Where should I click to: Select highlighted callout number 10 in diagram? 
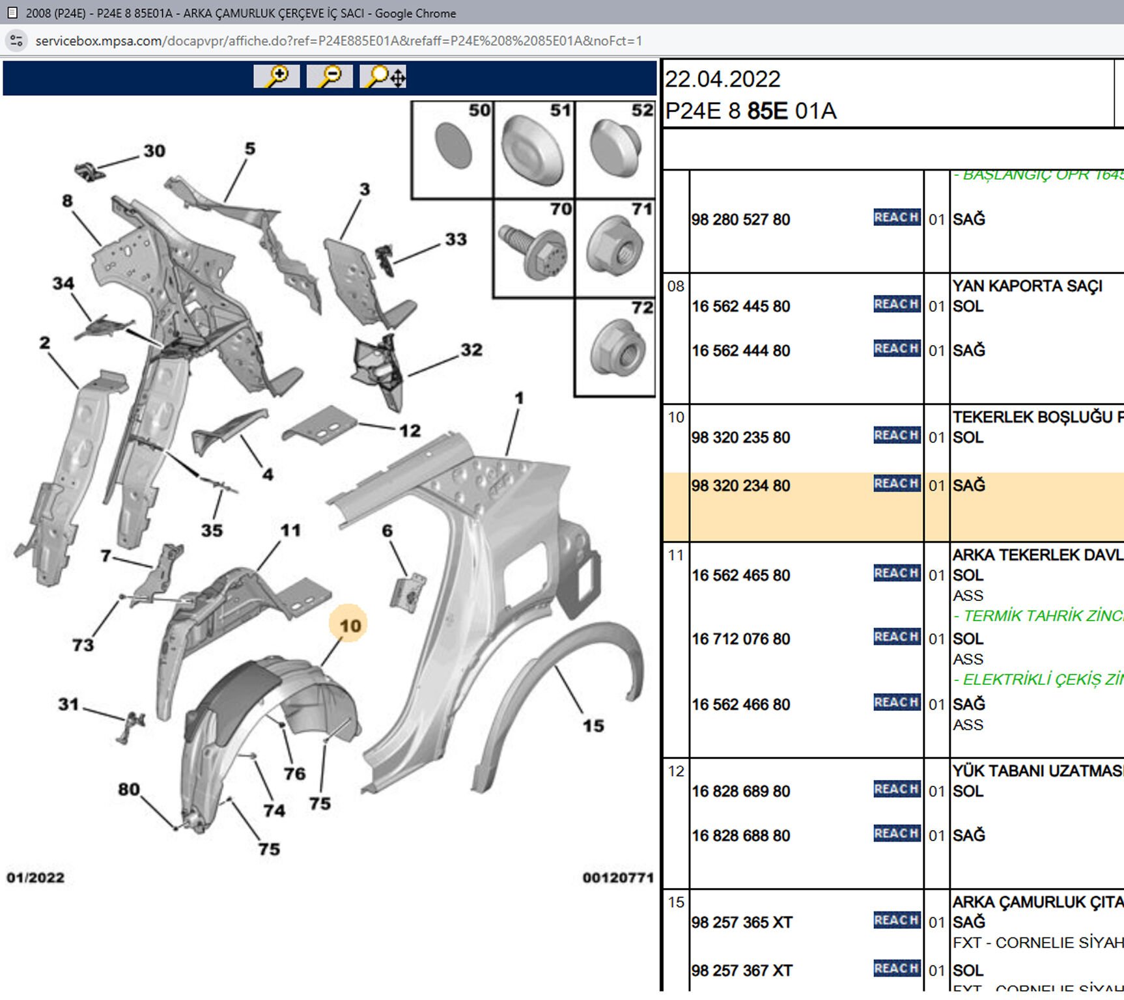pyautogui.click(x=349, y=626)
